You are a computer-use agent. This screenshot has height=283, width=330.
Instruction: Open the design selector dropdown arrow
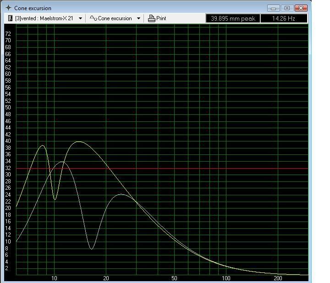(80, 18)
